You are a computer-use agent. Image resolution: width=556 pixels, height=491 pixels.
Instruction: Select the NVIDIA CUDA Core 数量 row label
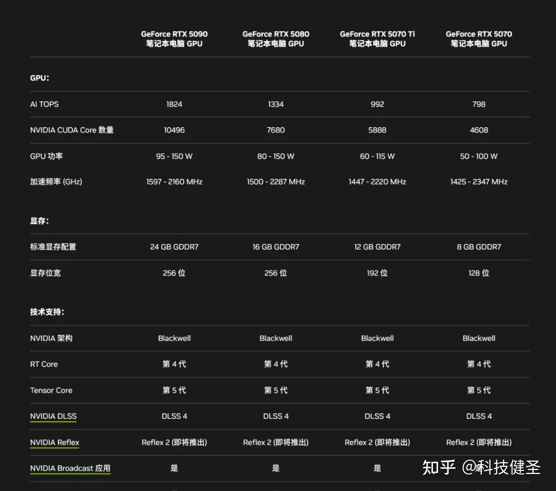click(72, 130)
